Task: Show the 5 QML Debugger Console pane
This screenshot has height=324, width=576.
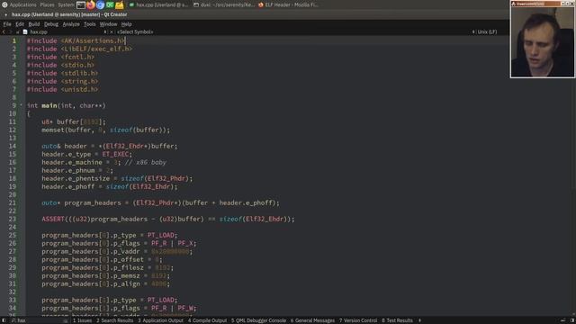Action: [258, 320]
